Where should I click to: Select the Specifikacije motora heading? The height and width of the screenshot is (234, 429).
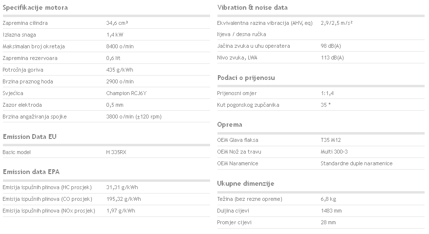(x=35, y=8)
